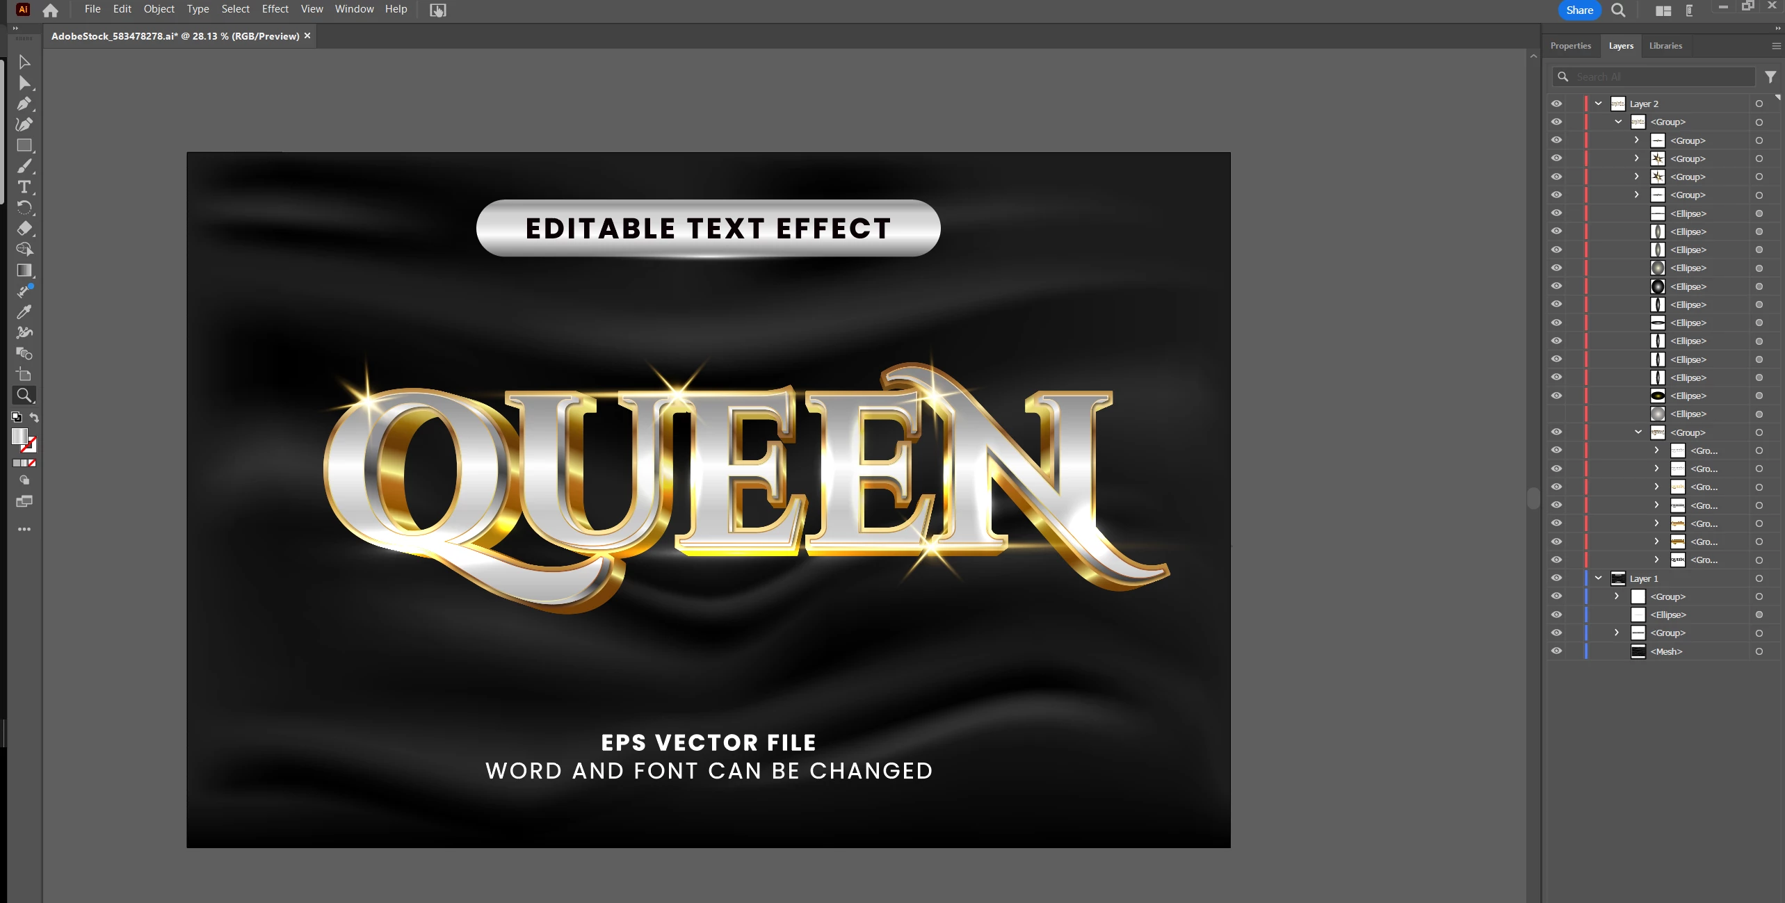Switch to the Properties tab

(1570, 46)
